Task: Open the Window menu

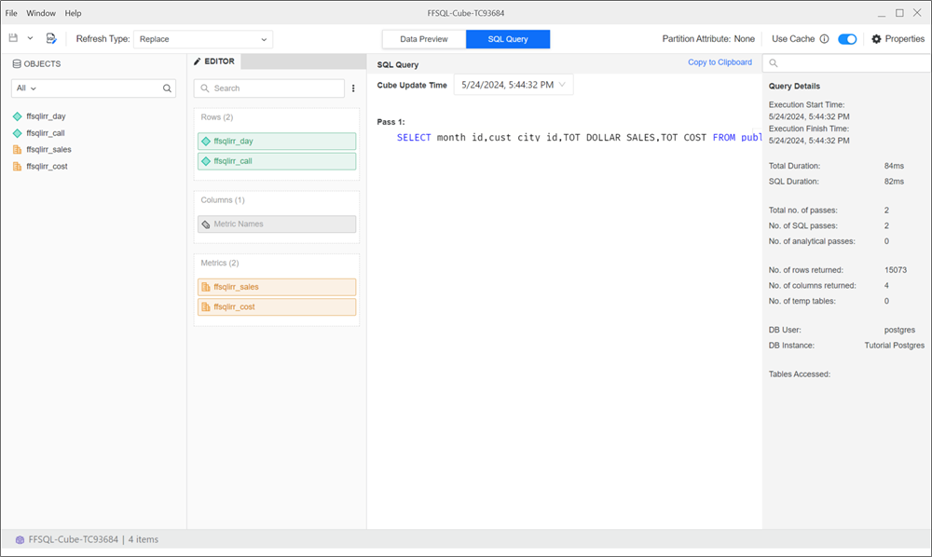Action: (x=41, y=13)
